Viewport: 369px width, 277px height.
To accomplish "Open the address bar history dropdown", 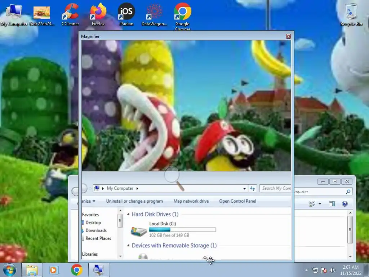I will pyautogui.click(x=245, y=188).
